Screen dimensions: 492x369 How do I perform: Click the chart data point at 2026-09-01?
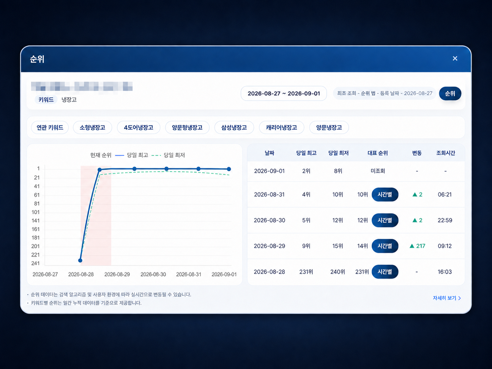point(229,169)
